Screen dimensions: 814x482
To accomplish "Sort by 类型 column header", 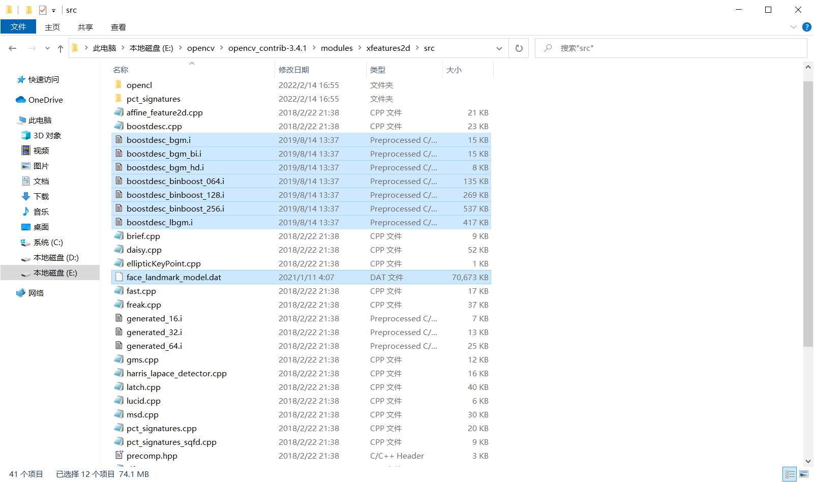I will (x=378, y=70).
